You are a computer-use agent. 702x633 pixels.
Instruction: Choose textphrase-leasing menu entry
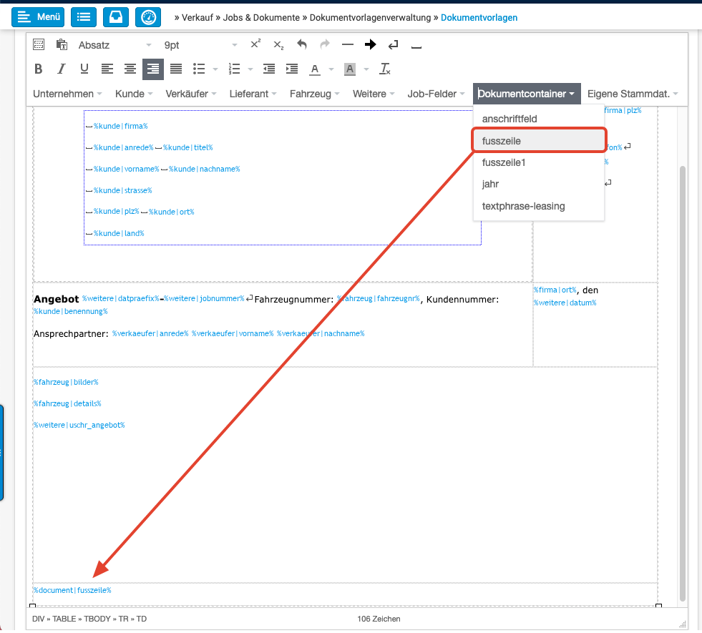(523, 206)
